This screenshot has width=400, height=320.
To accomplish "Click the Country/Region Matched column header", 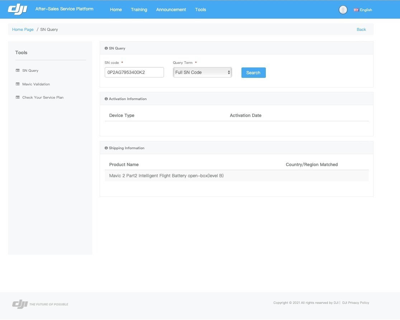I will pyautogui.click(x=312, y=165).
